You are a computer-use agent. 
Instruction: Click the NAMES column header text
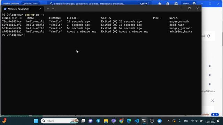point(174,18)
